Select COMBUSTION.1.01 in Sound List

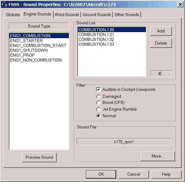112,35
